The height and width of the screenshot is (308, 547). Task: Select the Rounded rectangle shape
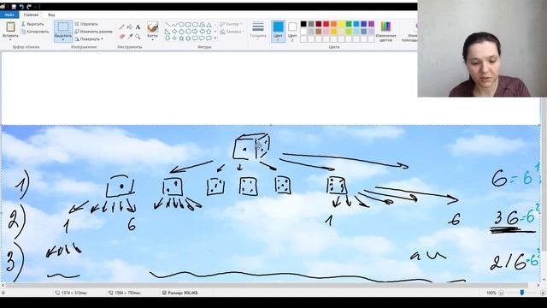point(195,25)
